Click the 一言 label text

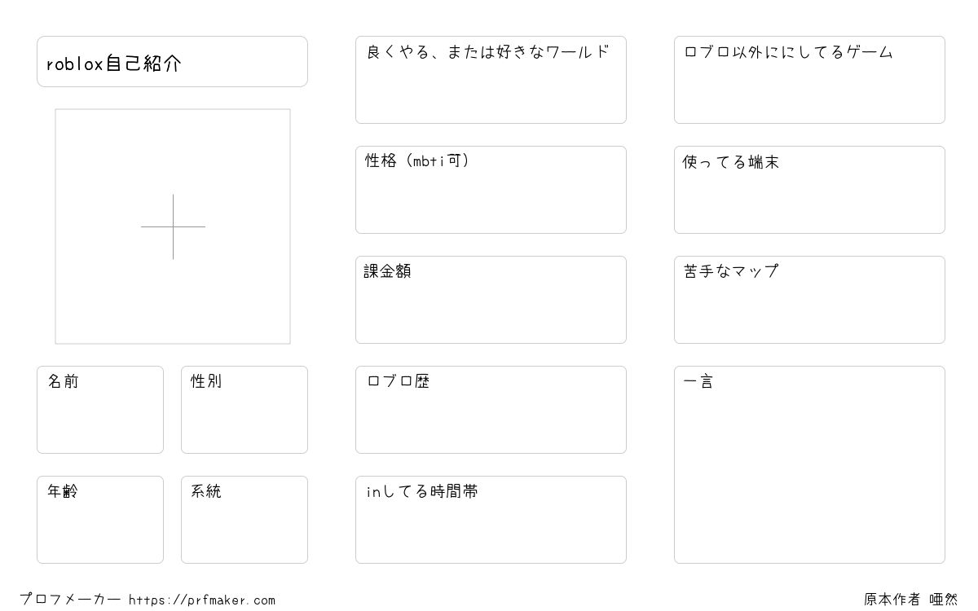coord(698,381)
